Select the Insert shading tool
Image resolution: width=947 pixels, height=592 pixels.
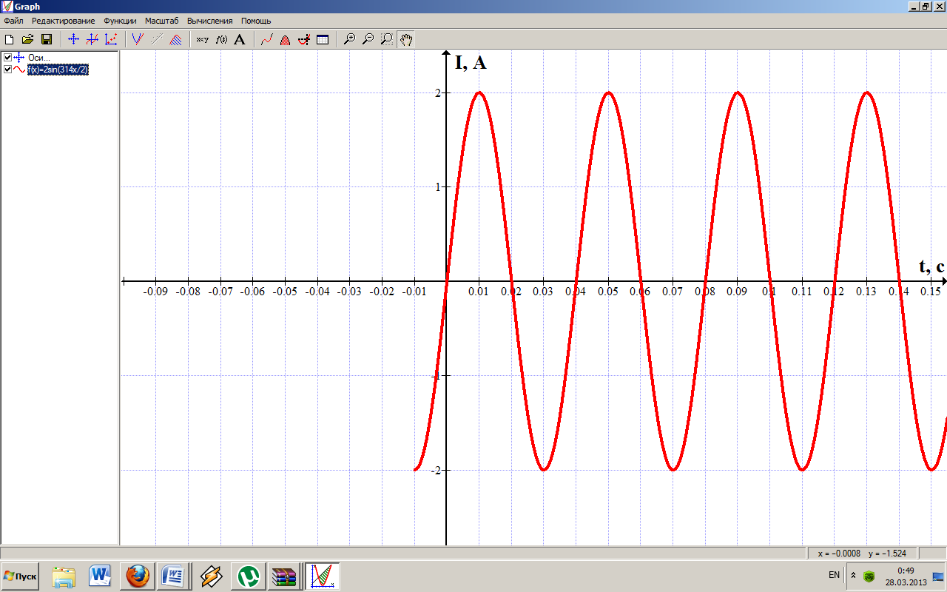pos(175,40)
